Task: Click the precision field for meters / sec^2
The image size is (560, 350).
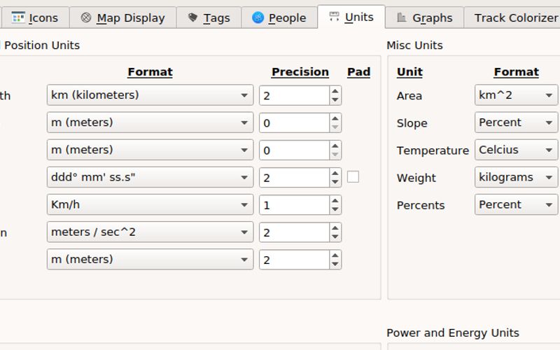Action: (x=293, y=232)
